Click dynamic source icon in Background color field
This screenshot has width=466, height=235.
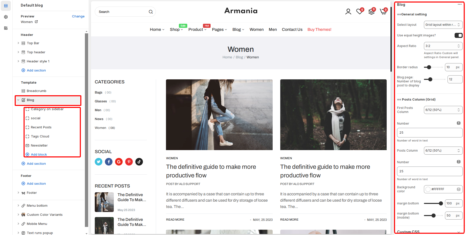(459, 189)
